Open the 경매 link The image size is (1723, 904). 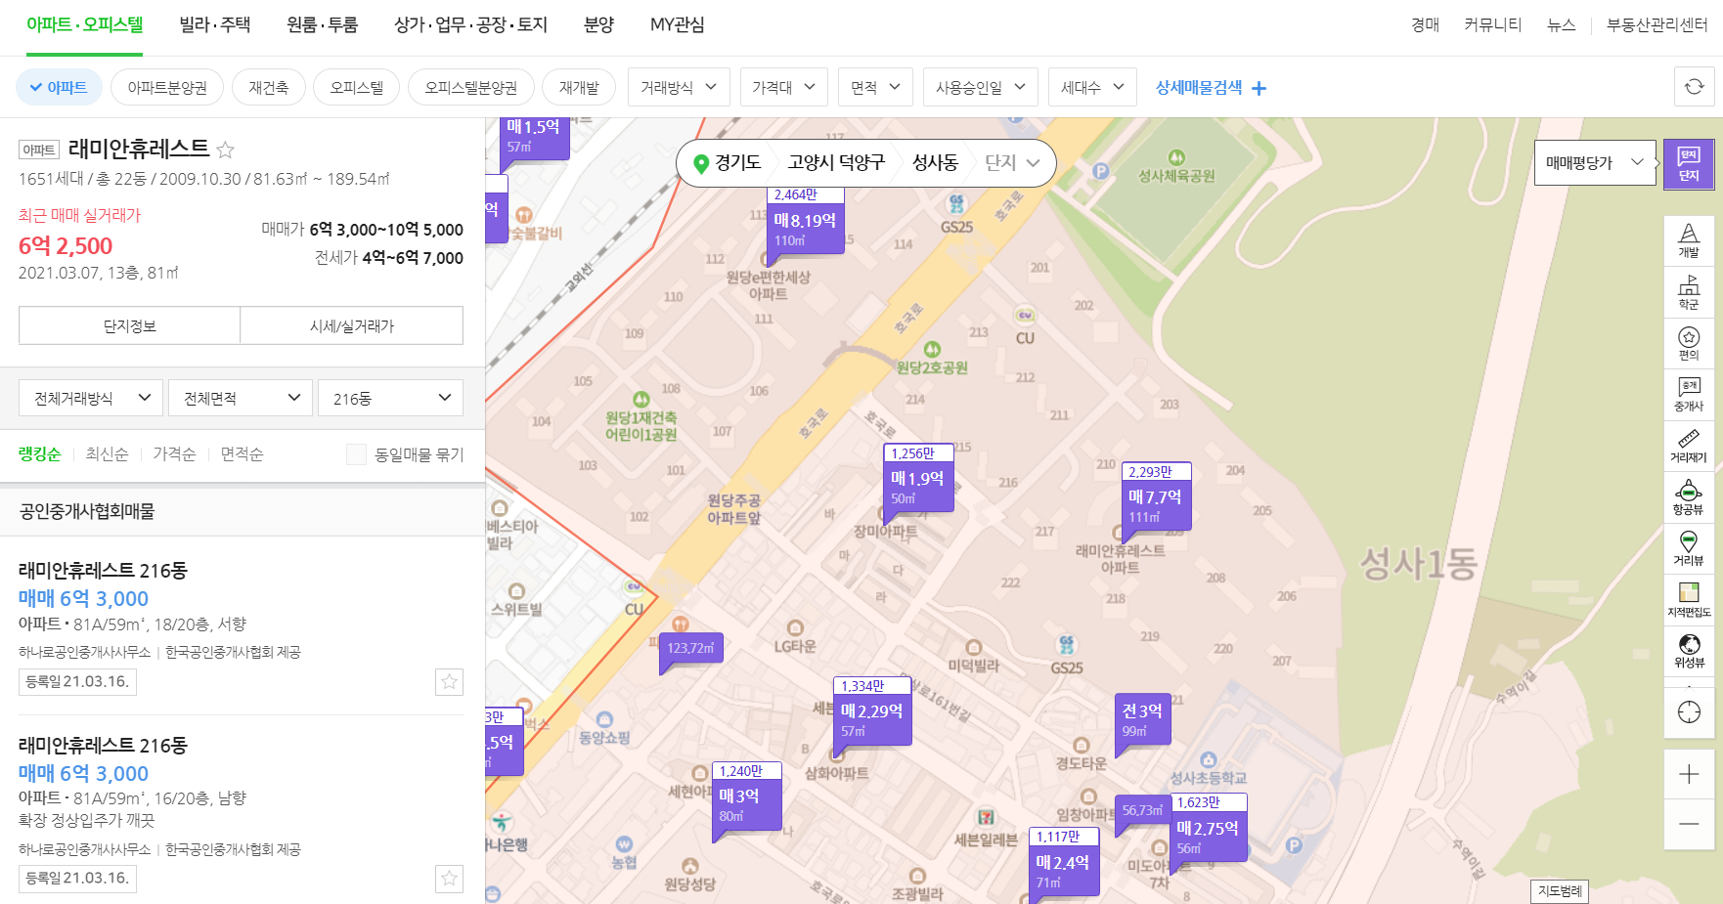tap(1426, 25)
